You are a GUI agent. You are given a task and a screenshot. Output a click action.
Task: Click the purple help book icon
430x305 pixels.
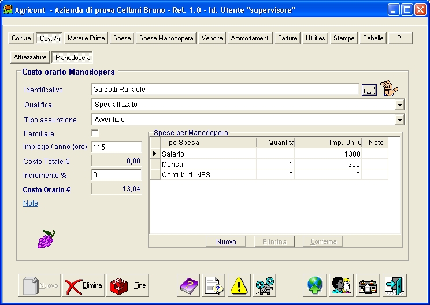tap(188, 285)
